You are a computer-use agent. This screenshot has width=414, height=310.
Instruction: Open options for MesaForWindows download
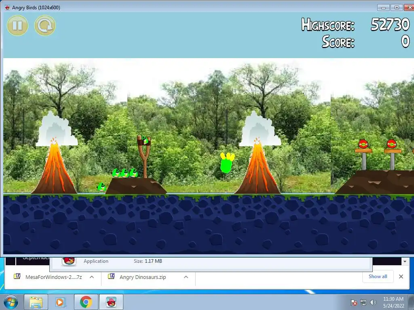coord(92,277)
